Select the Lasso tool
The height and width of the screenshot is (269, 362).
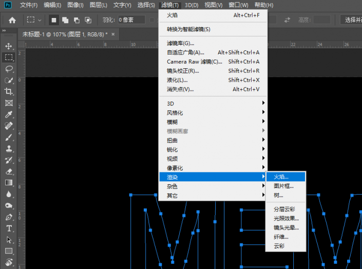pyautogui.click(x=9, y=69)
